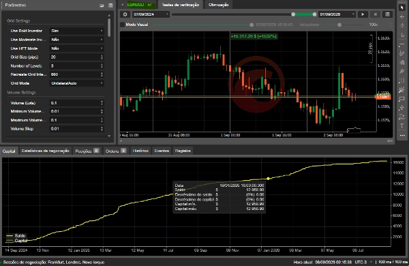The width and height of the screenshot is (409, 266).
Task: Expand Grid Mode UnilateralAuto dropdown
Action: pyautogui.click(x=76, y=83)
